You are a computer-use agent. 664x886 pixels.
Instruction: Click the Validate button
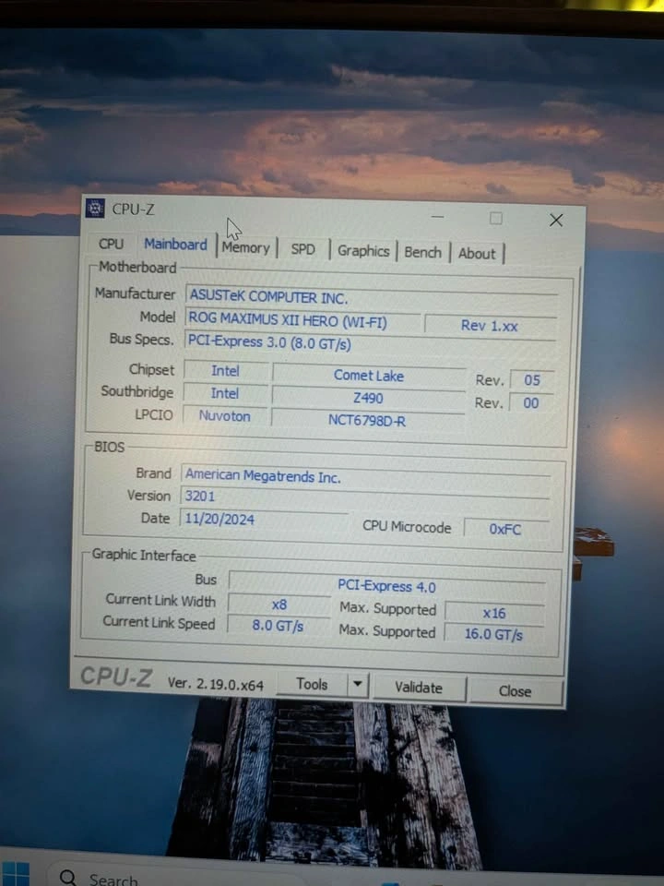pos(419,688)
